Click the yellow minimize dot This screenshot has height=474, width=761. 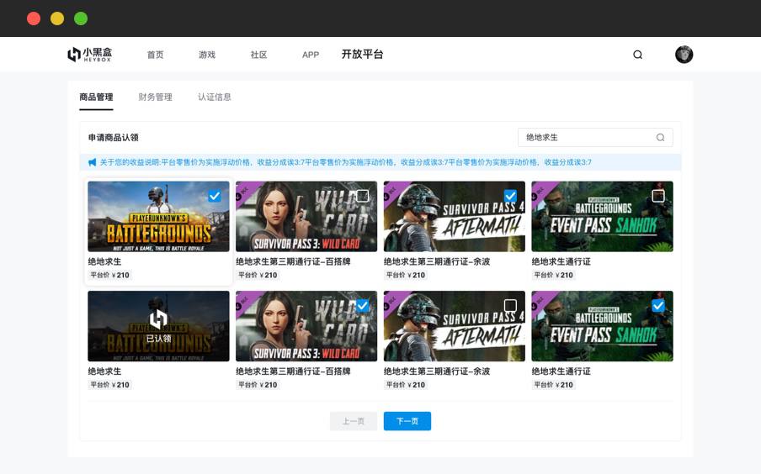point(57,18)
